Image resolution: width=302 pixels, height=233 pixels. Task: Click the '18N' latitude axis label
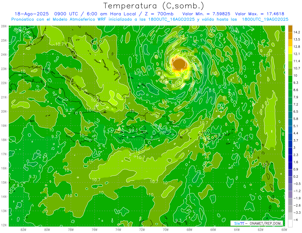pyautogui.click(x=4, y=140)
